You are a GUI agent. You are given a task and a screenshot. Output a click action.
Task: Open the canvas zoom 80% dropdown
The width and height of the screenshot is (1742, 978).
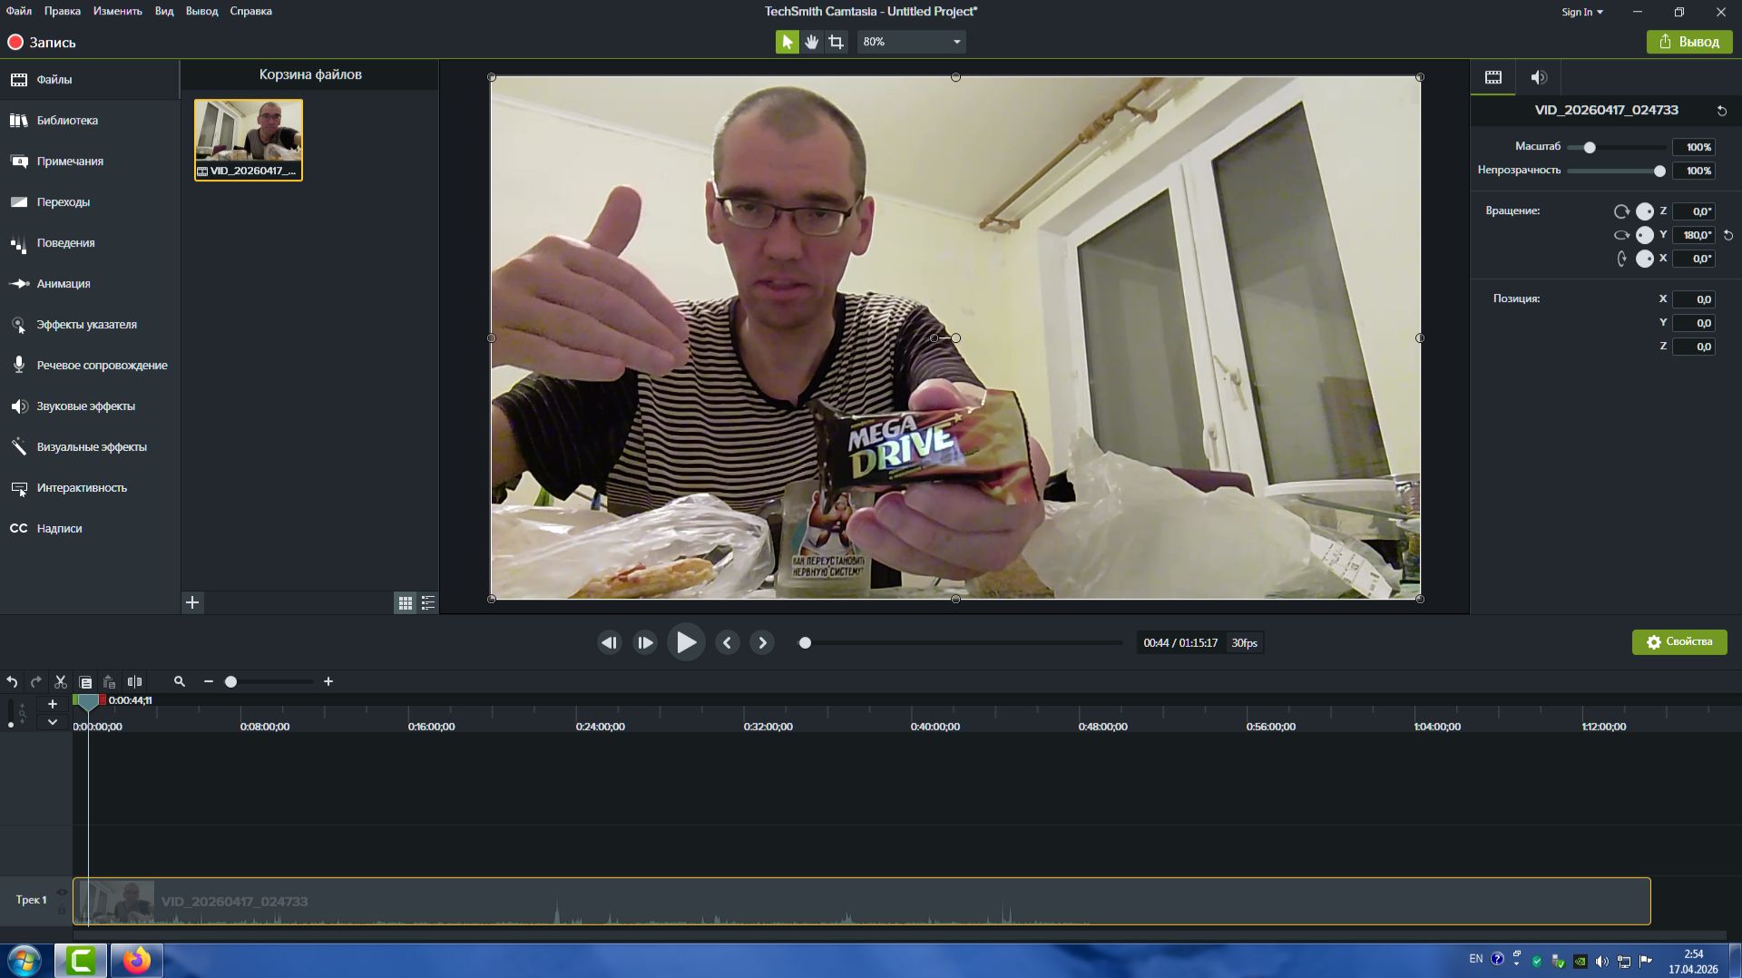(x=911, y=42)
